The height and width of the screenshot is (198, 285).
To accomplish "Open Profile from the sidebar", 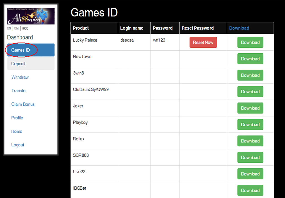I will [17, 118].
